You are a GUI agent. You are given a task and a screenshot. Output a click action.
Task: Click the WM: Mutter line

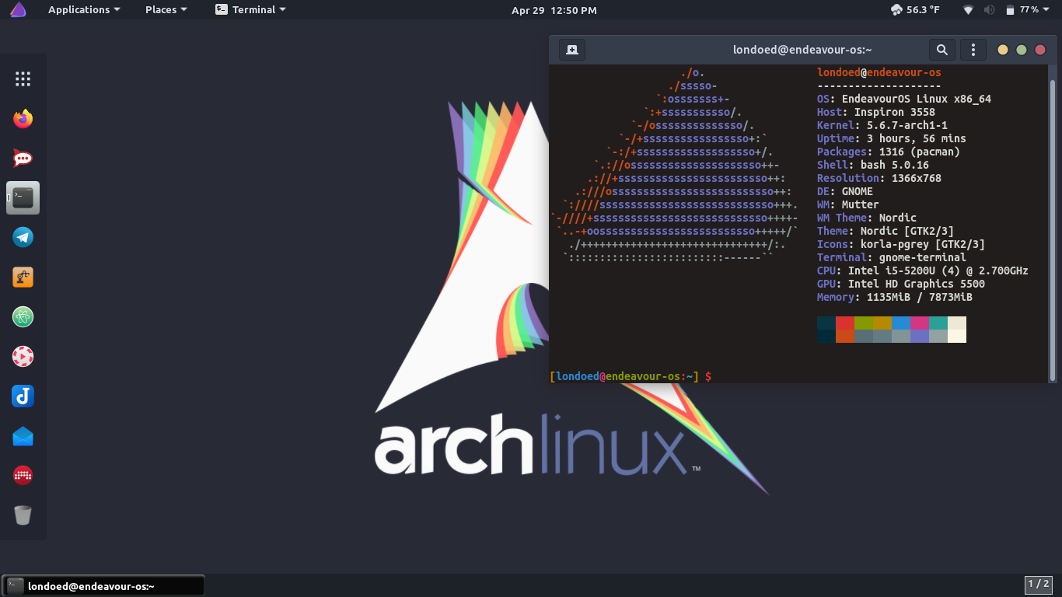848,204
